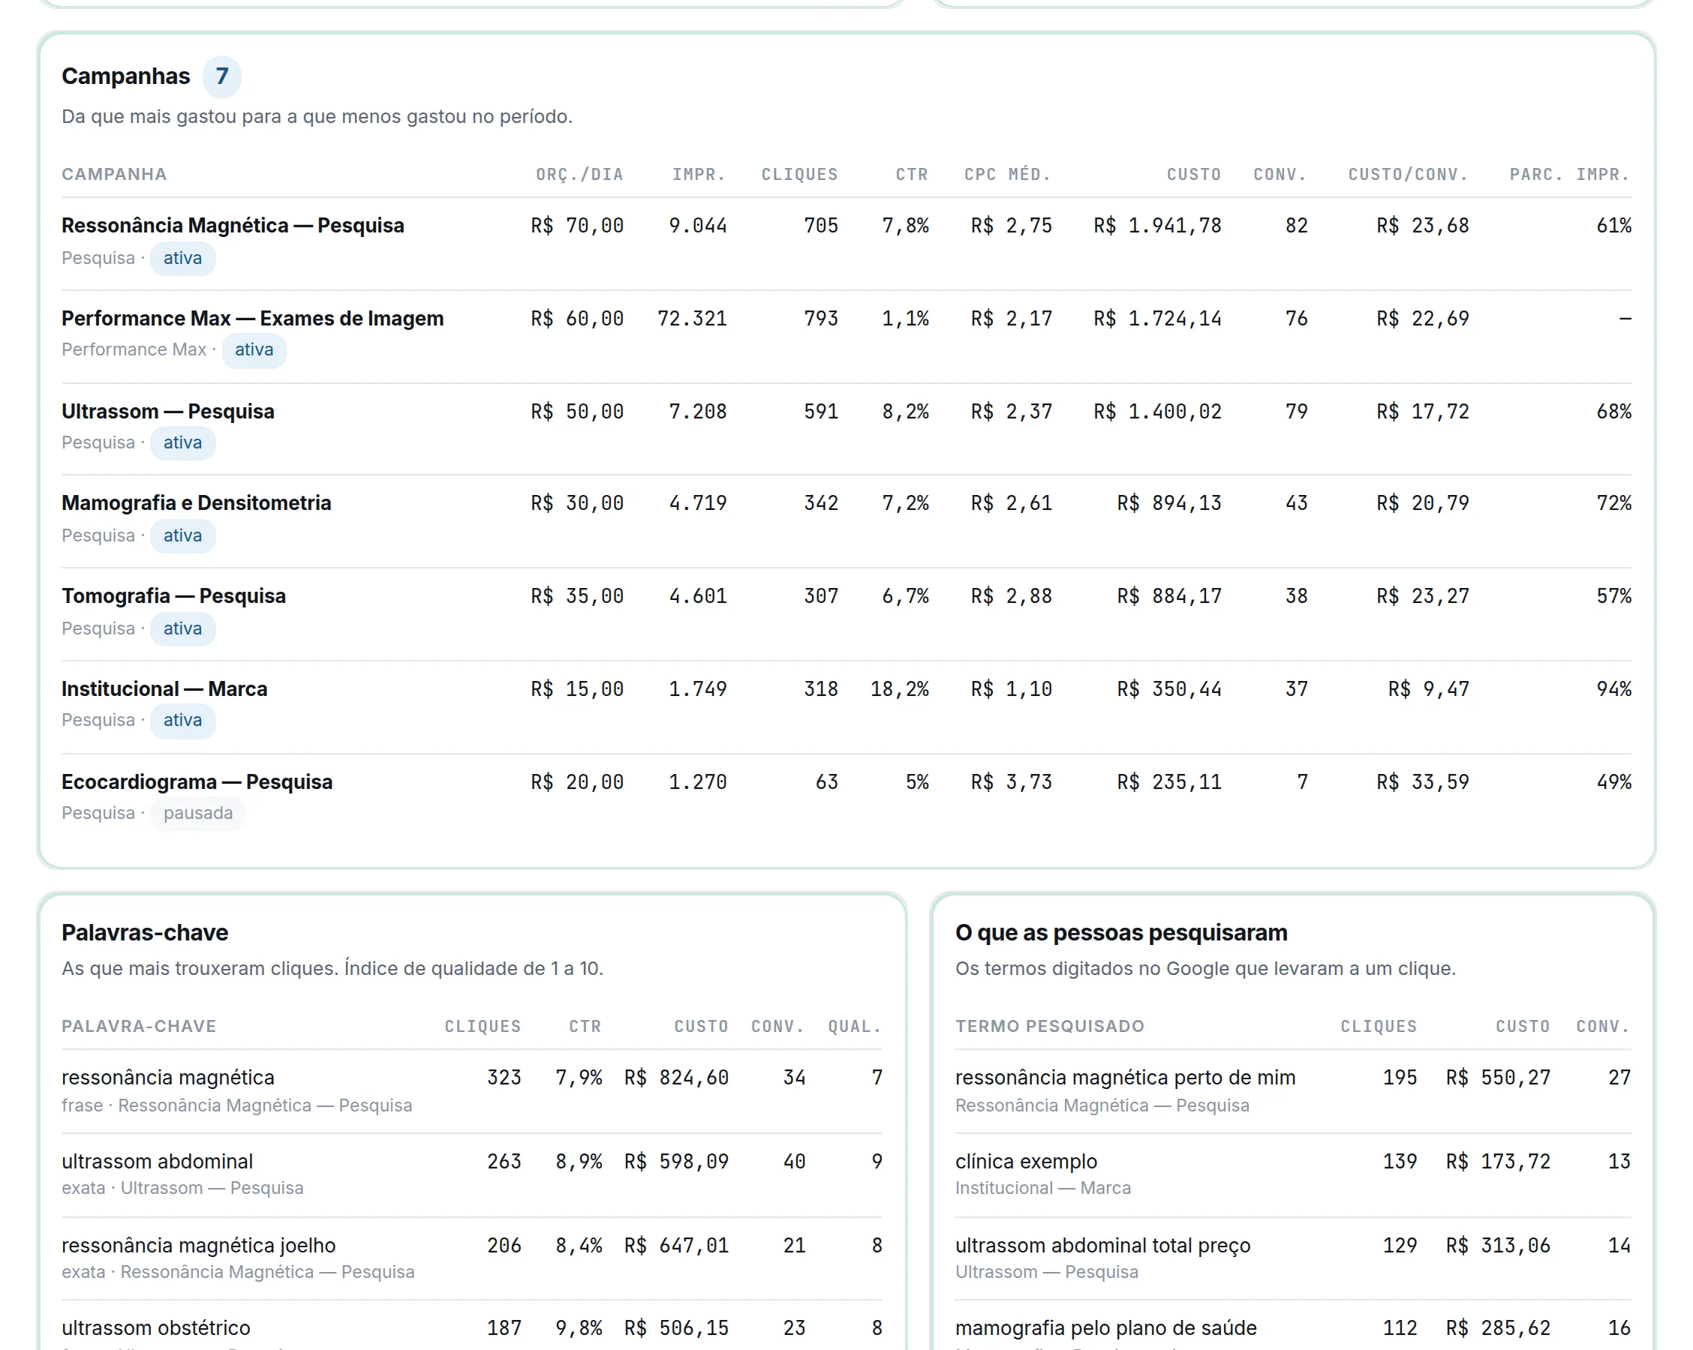The height and width of the screenshot is (1350, 1693).
Task: Select the Ecocardiograma — Pesquisa campaign name
Action: click(197, 781)
